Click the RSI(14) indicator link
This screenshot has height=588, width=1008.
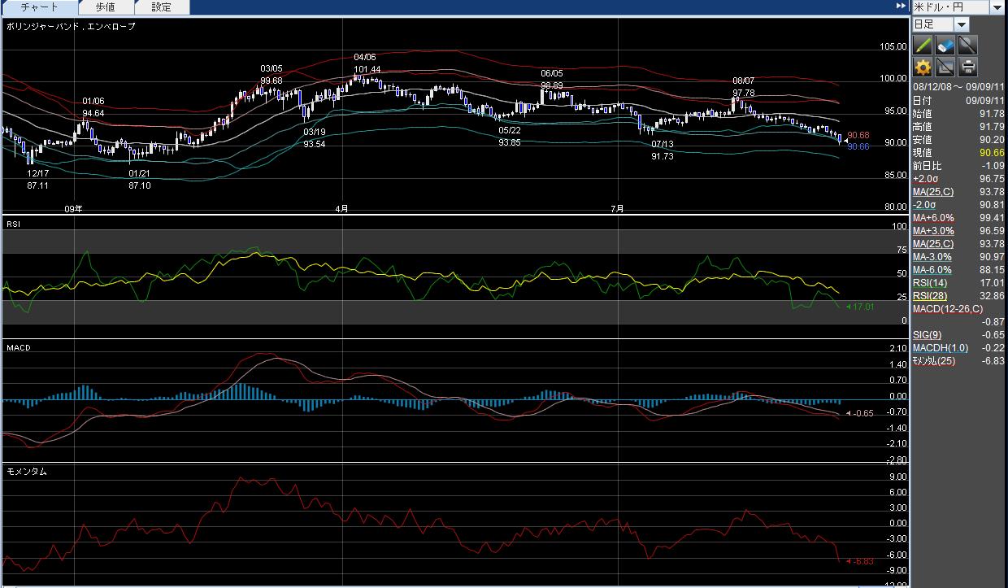931,283
